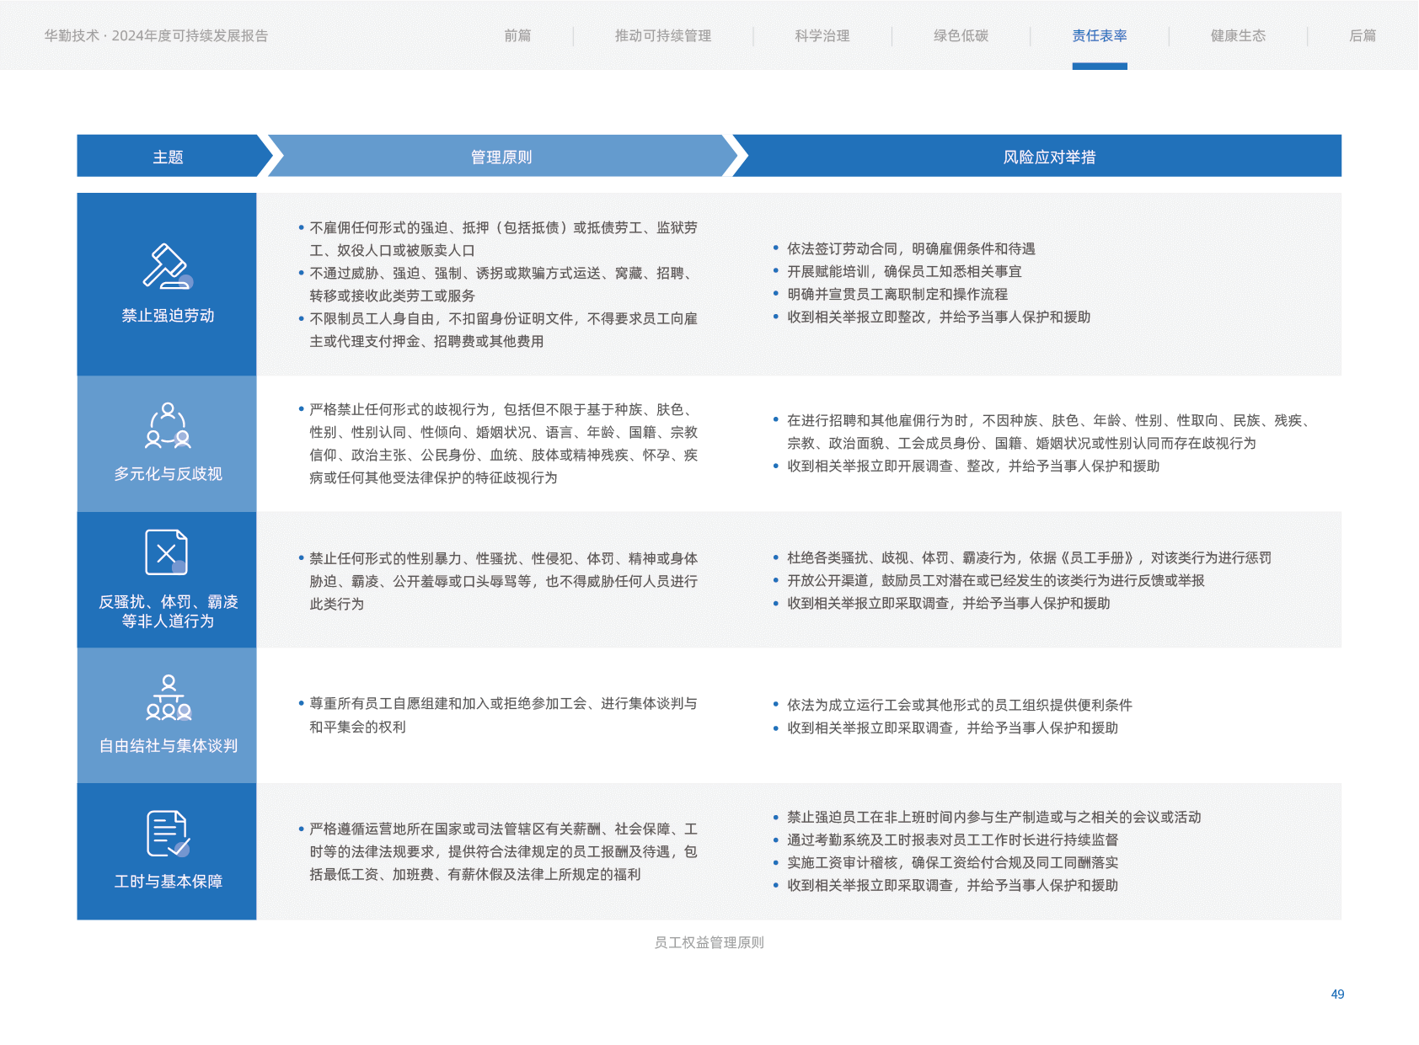Click the page number 49
Image resolution: width=1419 pixels, height=1045 pixels.
click(x=1337, y=994)
